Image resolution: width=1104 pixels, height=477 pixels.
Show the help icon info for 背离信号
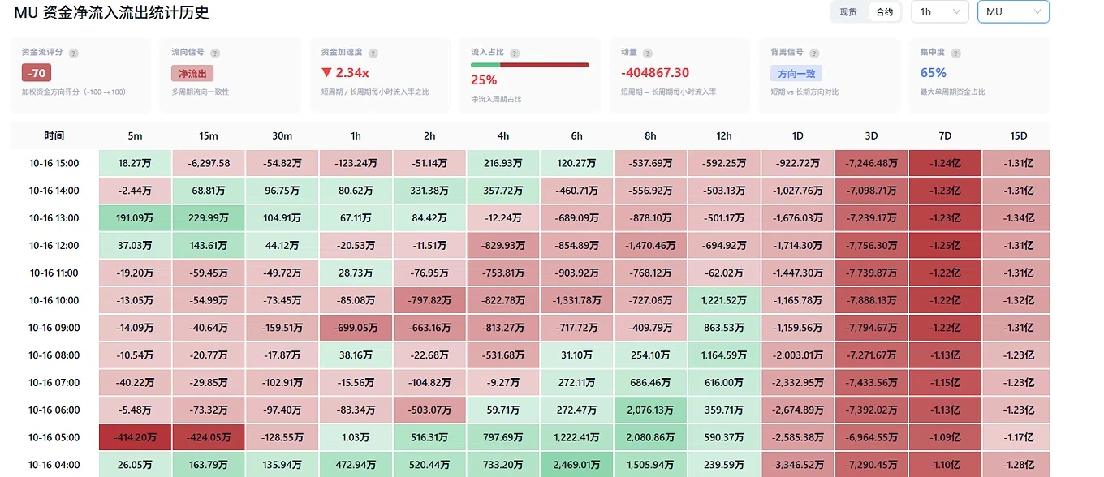pyautogui.click(x=815, y=54)
